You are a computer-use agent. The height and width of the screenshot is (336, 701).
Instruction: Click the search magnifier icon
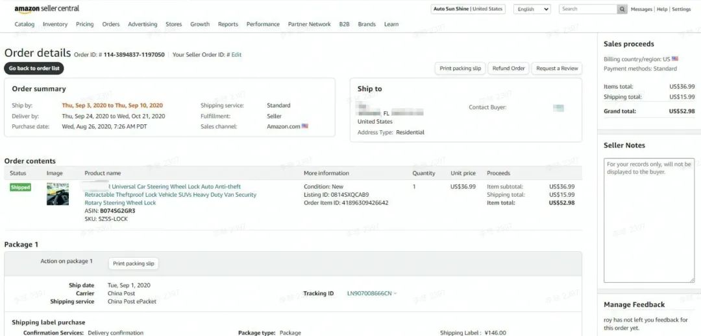[x=622, y=9]
